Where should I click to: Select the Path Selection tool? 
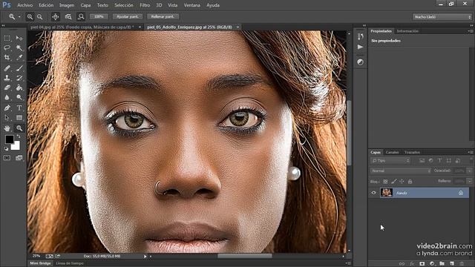(x=7, y=117)
